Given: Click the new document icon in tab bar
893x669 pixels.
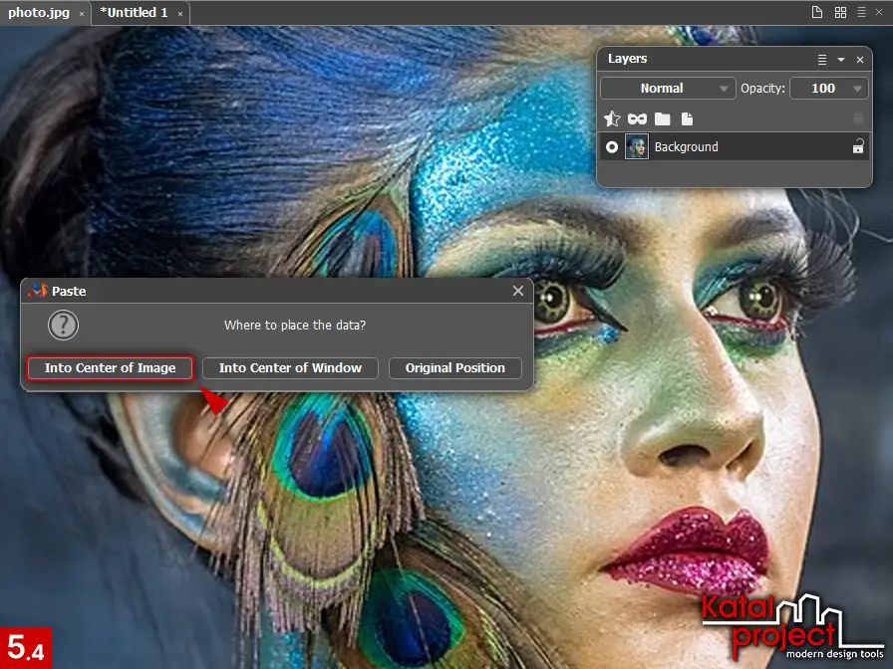Looking at the screenshot, I should [817, 13].
